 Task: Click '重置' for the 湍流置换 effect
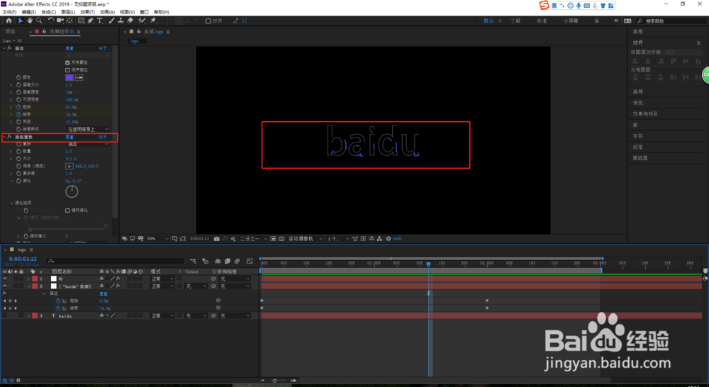coord(69,137)
